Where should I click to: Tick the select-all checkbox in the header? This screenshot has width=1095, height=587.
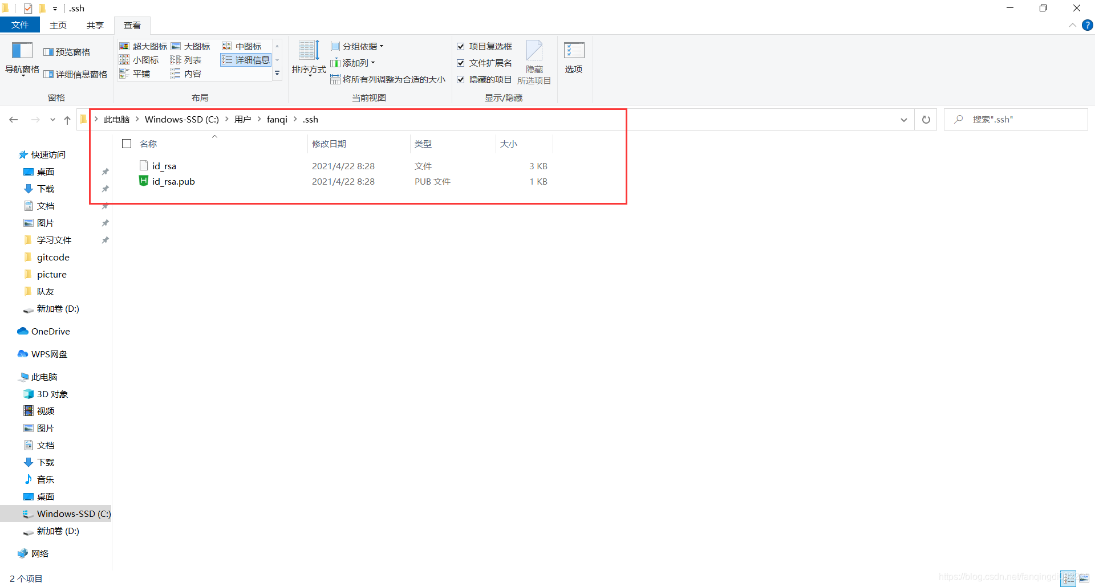pos(127,144)
